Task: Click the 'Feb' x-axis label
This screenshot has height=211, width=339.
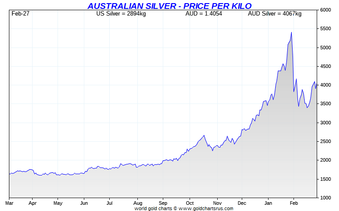Action: [x=294, y=203]
